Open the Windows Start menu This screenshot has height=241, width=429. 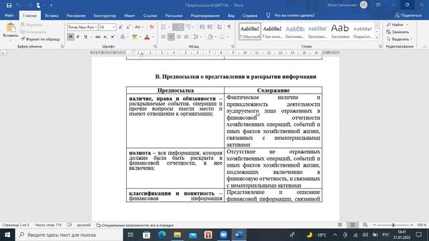[x=7, y=235]
